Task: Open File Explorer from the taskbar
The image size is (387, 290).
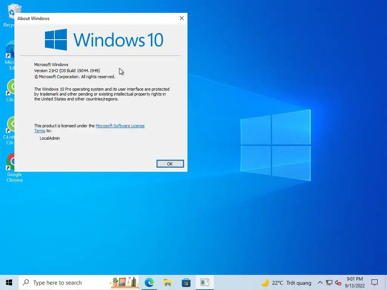Action: (167, 282)
